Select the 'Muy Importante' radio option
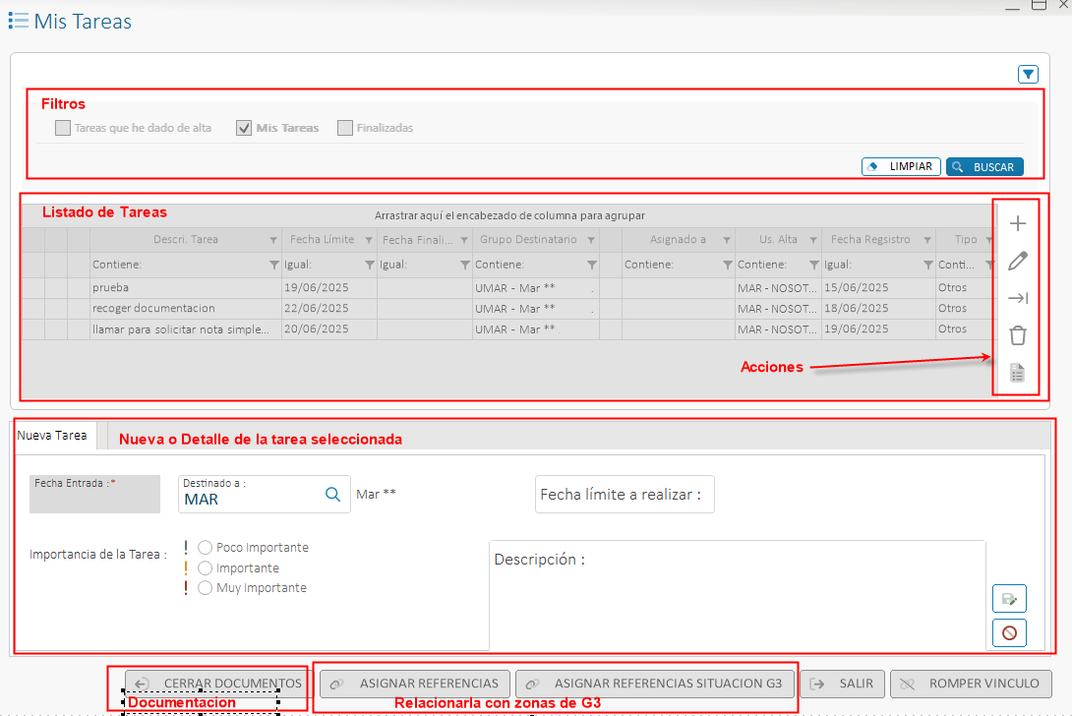1072x716 pixels. pyautogui.click(x=206, y=588)
